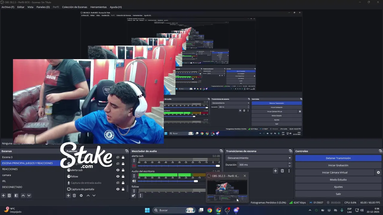
Task: Open scene filters icon in Escenas toolbar
Action: click(16, 196)
